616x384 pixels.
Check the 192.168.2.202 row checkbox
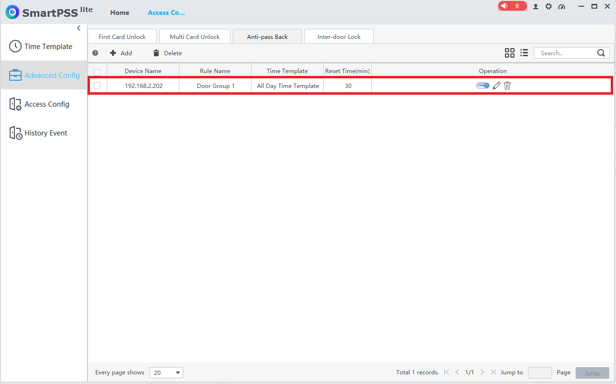(x=97, y=86)
